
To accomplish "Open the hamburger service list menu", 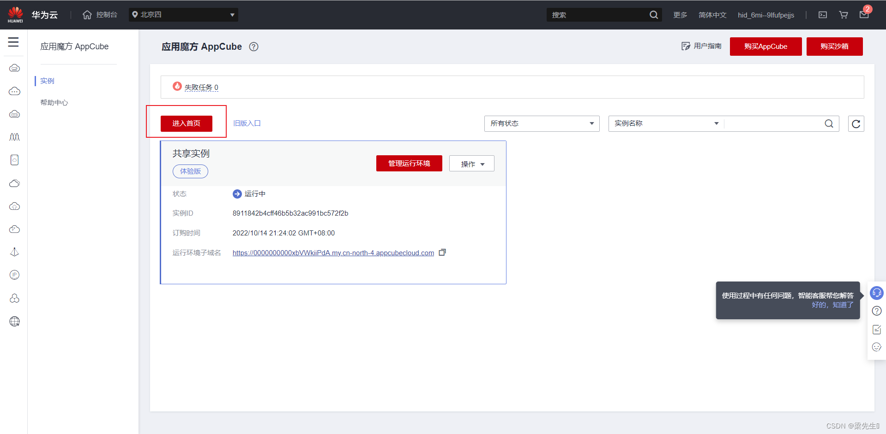I will click(x=13, y=42).
